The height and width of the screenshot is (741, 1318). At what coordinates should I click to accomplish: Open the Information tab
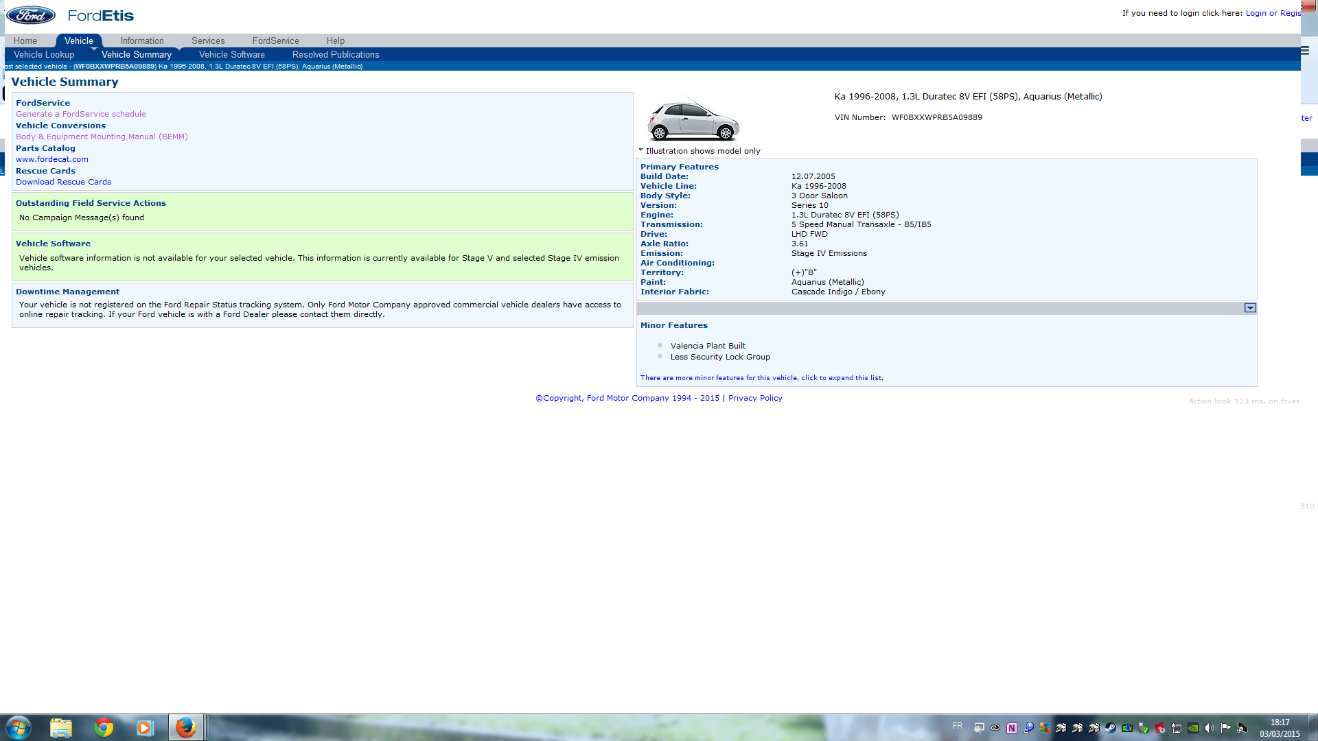[x=142, y=40]
